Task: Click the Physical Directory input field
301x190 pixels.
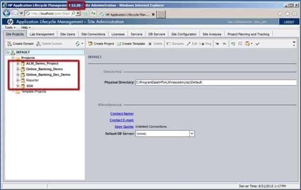Action: coord(216,82)
